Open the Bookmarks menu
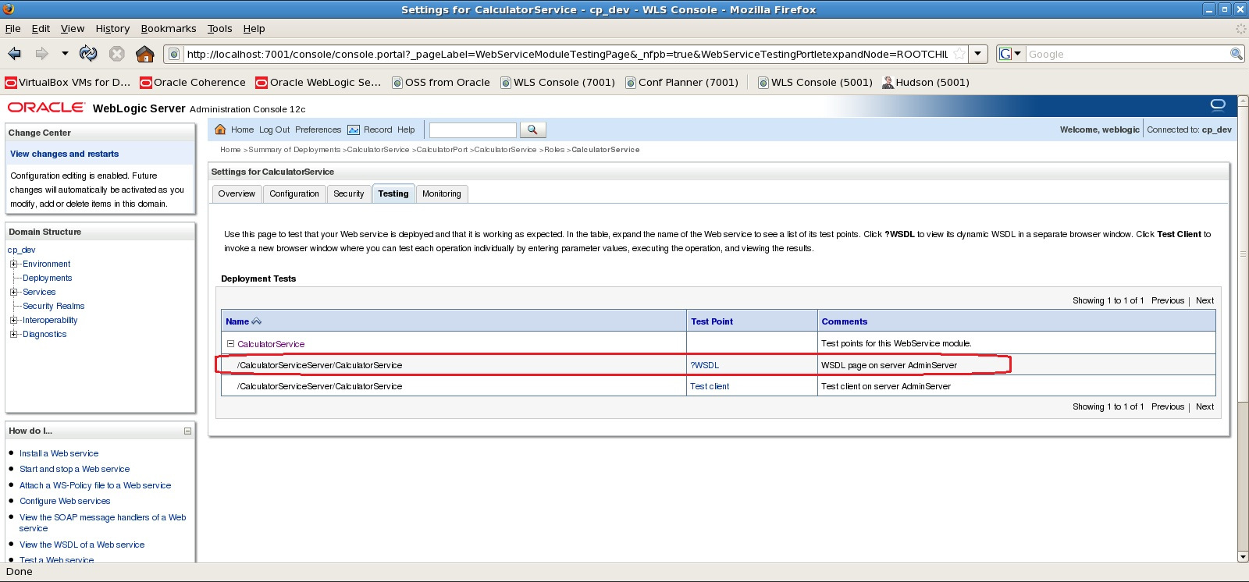 click(169, 28)
